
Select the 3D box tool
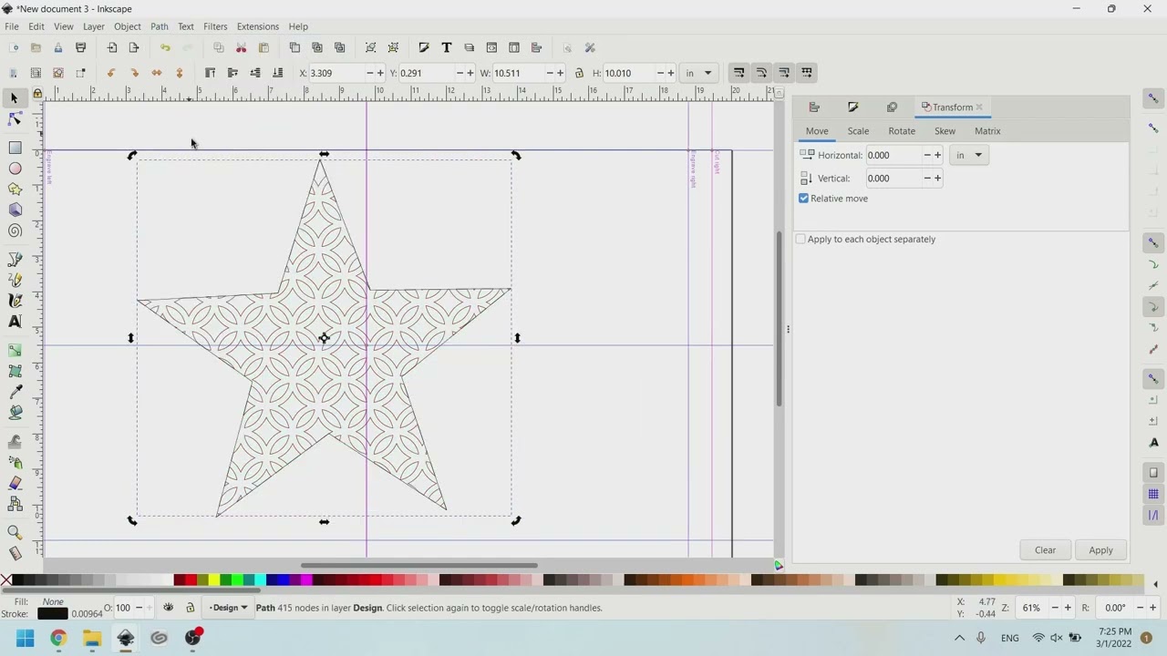point(15,210)
